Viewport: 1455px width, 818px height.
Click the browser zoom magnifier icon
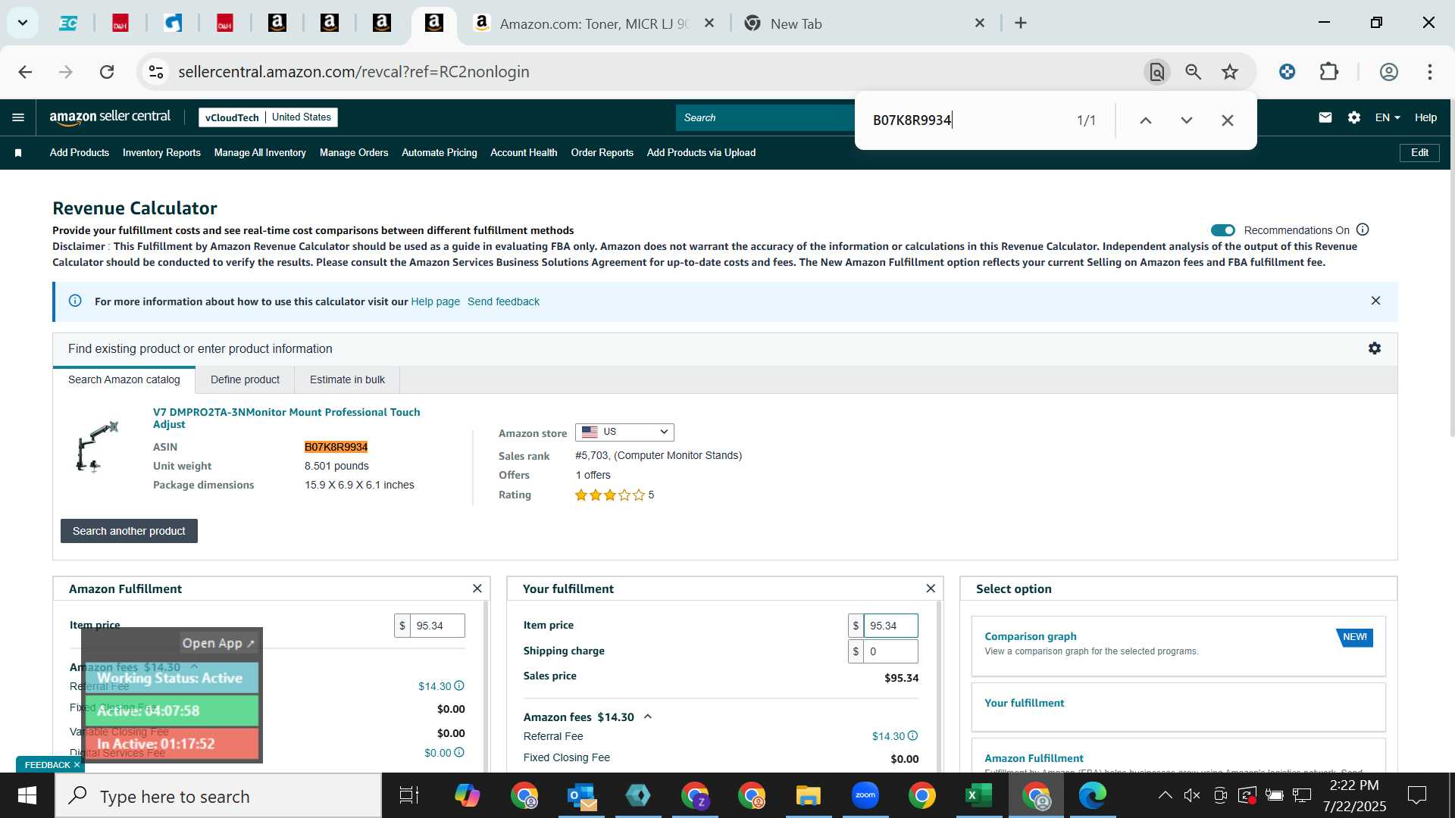[1194, 72]
